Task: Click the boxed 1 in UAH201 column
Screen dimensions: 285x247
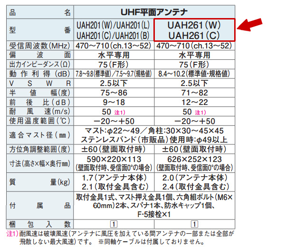Action: (x=114, y=224)
